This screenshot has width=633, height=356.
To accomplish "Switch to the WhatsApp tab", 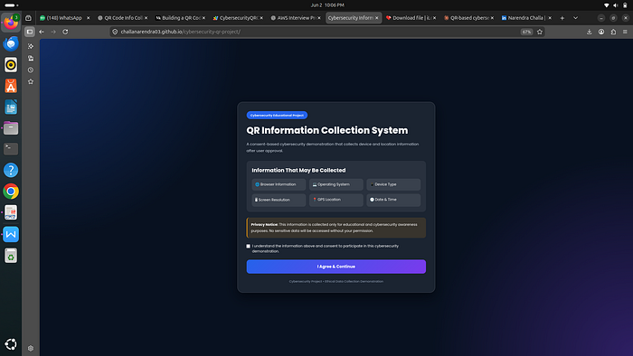I will point(64,18).
